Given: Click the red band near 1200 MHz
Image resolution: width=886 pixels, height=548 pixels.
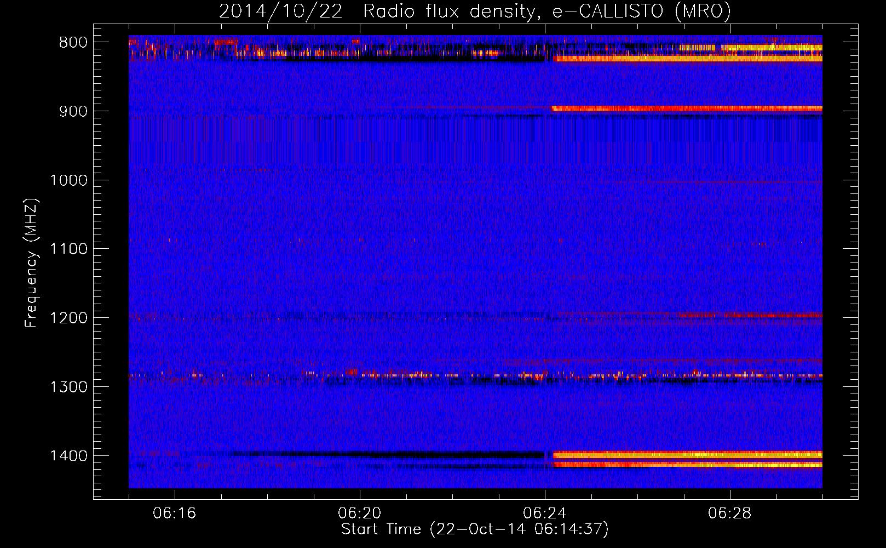Looking at the screenshot, I should 750,316.
